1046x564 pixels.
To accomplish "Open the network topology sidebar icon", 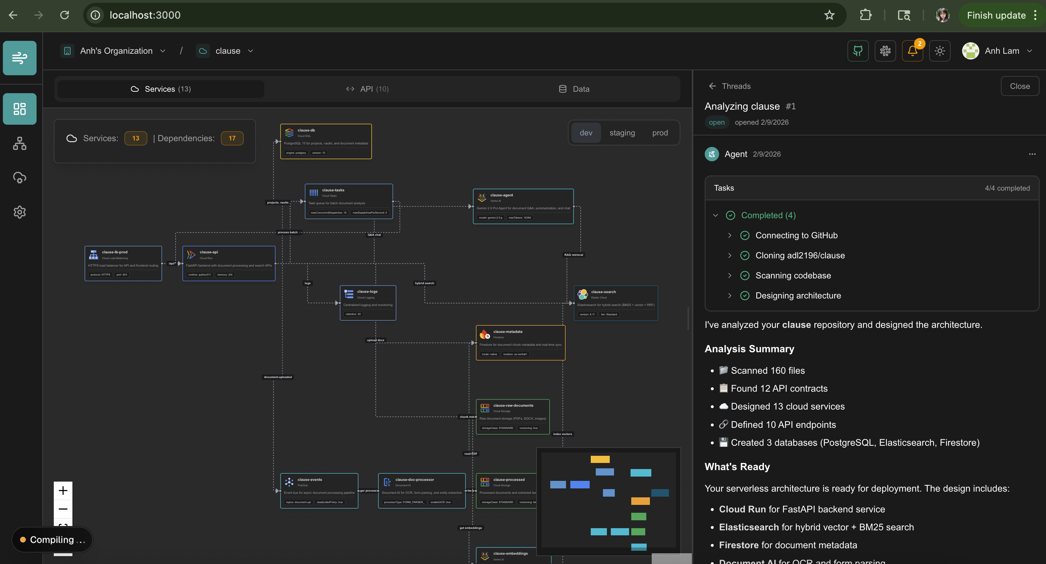I will 19,143.
